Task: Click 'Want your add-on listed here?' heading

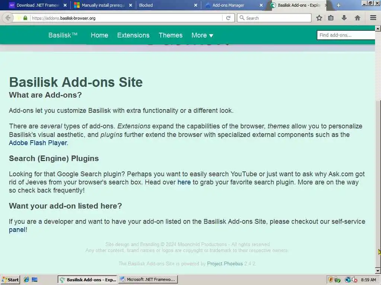Action: (65, 206)
